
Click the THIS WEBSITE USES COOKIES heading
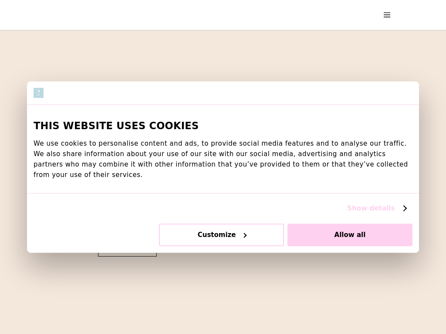pos(116,126)
